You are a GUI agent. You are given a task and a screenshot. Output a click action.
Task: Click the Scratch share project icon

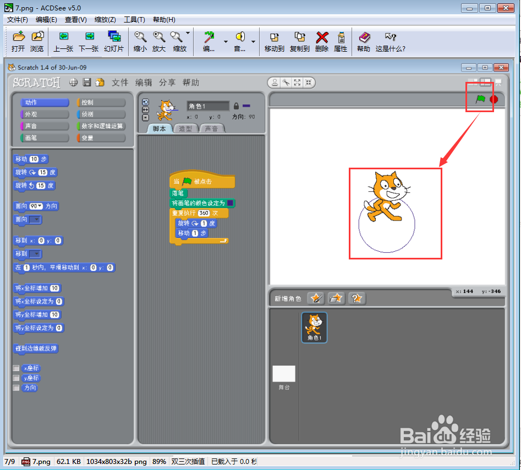point(100,82)
